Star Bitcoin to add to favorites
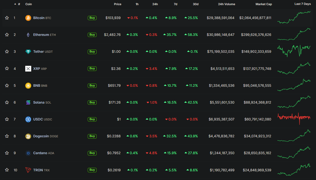The height and width of the screenshot is (180, 316). (x=7, y=18)
